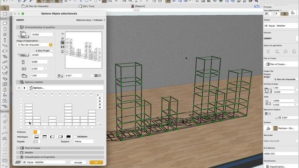The height and width of the screenshot is (168, 299).
Task: Click the 0.00° rotation angle field in dialog
Action: point(74,76)
